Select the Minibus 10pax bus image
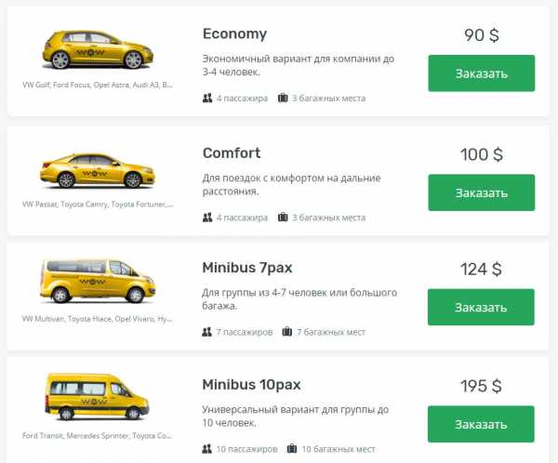The width and height of the screenshot is (558, 463). 97,397
